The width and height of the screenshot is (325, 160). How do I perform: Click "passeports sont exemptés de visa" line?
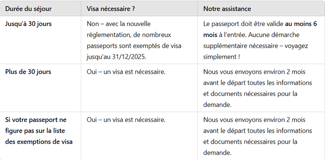tap(134, 46)
